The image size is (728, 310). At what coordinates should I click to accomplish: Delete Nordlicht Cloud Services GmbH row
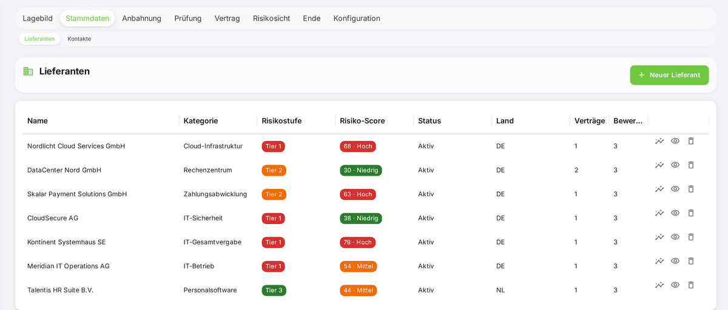(691, 141)
